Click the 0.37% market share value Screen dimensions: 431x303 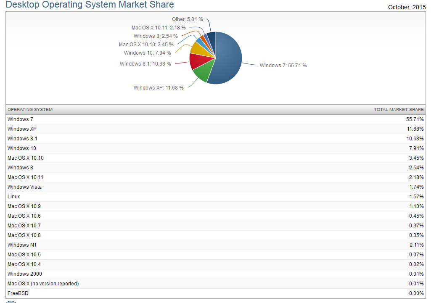(x=416, y=226)
